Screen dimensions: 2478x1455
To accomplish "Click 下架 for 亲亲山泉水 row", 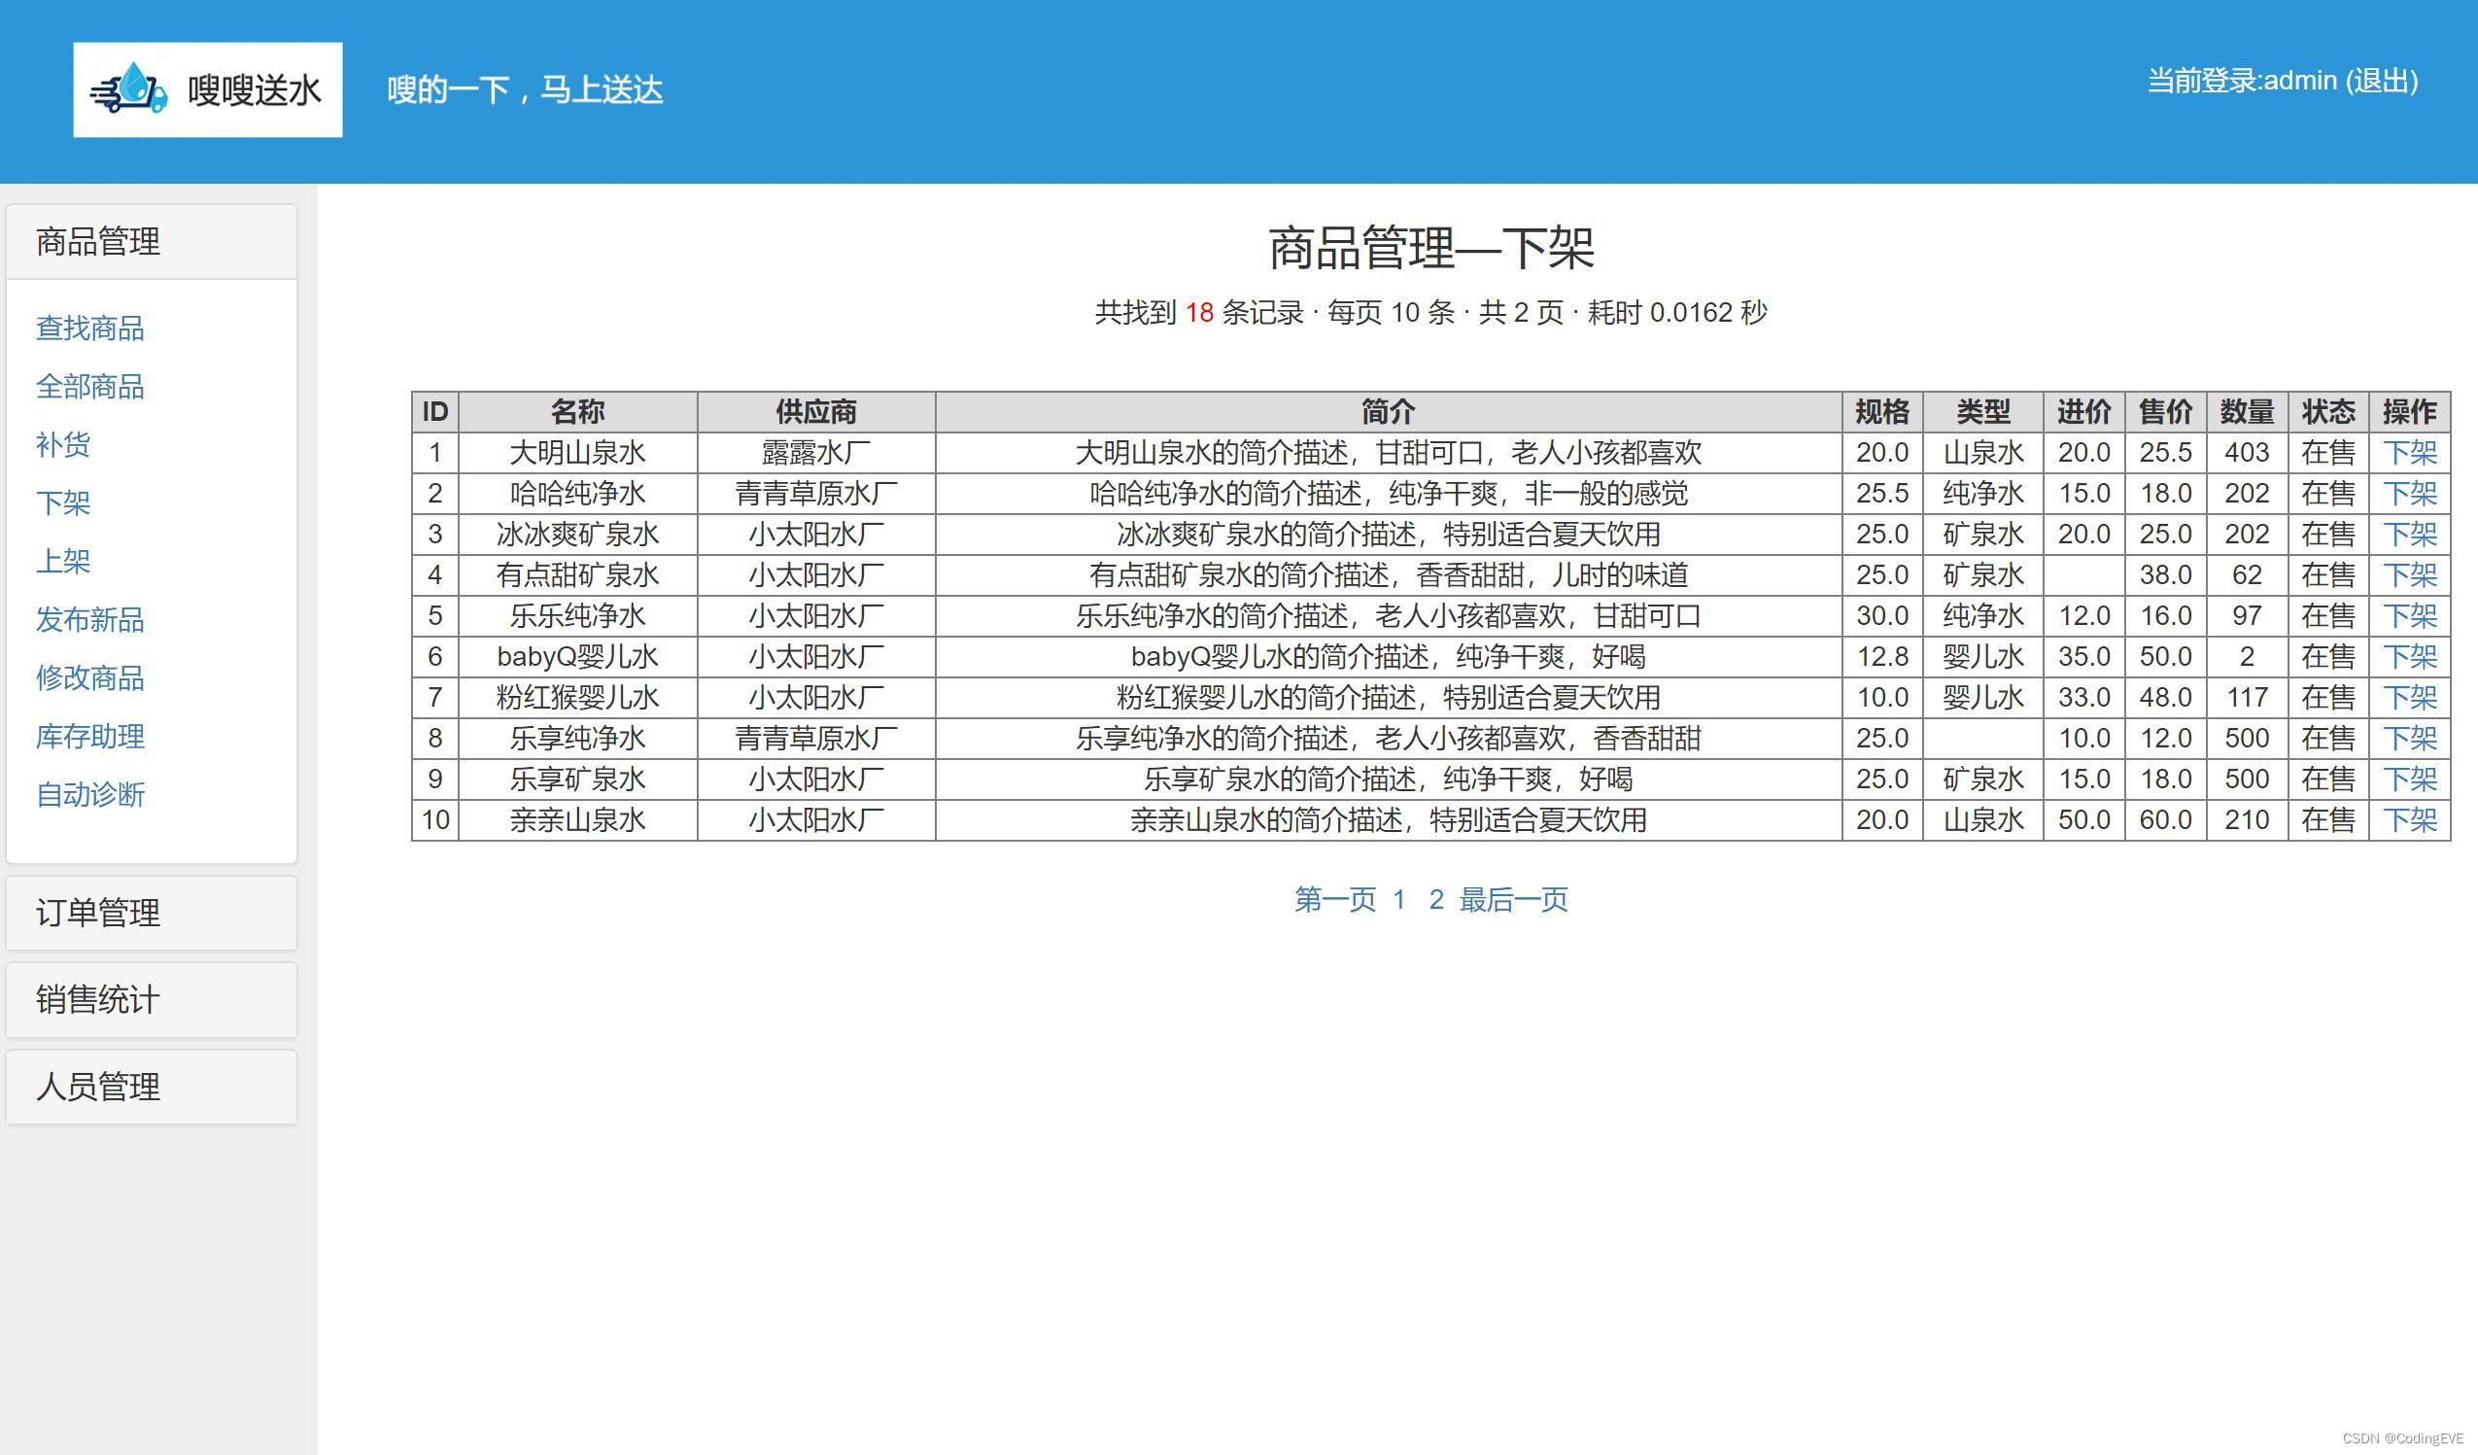I will pos(2409,819).
